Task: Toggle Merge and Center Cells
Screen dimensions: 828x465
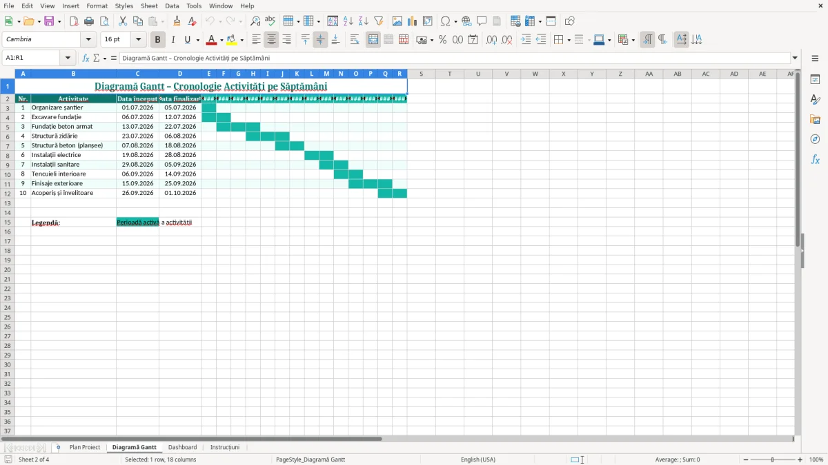Action: (x=373, y=40)
